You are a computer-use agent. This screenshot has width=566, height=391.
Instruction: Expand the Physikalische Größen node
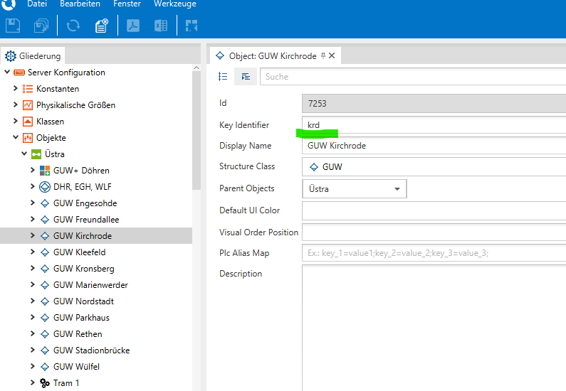click(x=15, y=105)
